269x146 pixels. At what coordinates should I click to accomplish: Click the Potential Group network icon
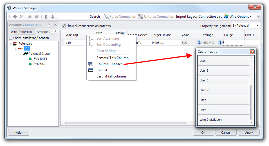[x=26, y=54]
